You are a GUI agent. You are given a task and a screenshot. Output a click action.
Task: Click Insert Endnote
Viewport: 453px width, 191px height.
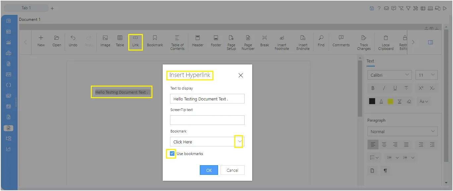[303, 43]
